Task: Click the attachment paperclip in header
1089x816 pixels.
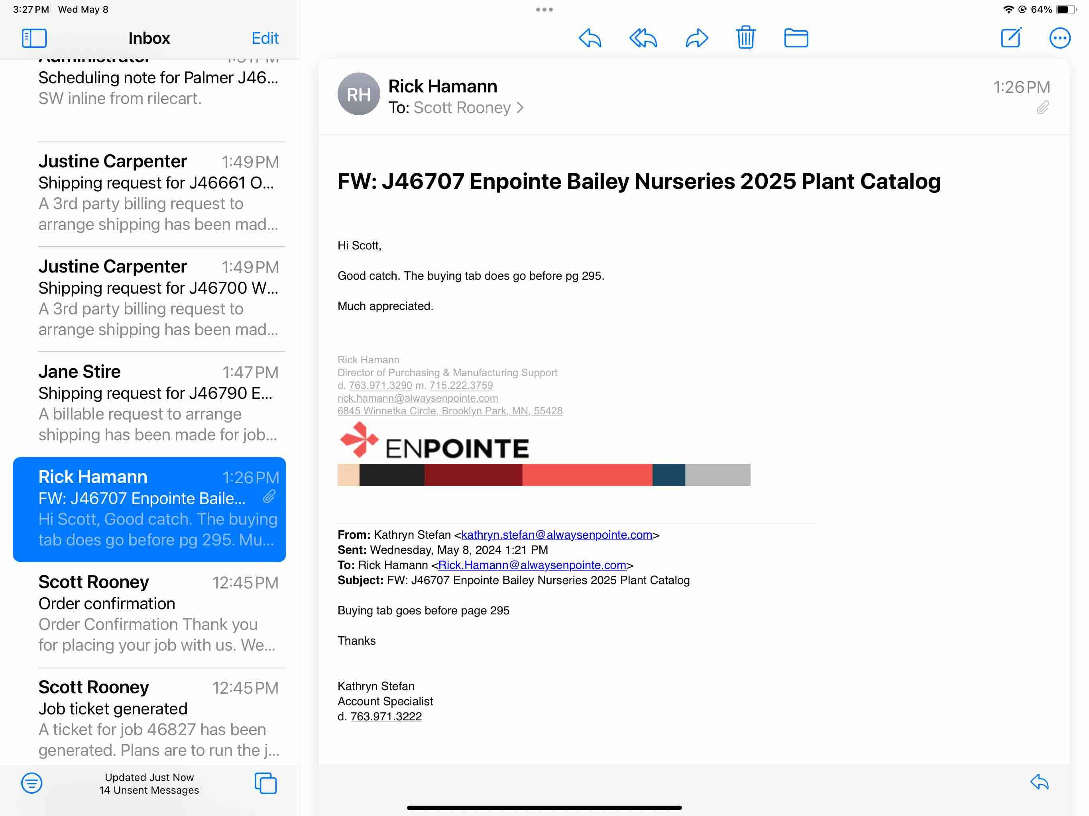Action: [x=1042, y=108]
